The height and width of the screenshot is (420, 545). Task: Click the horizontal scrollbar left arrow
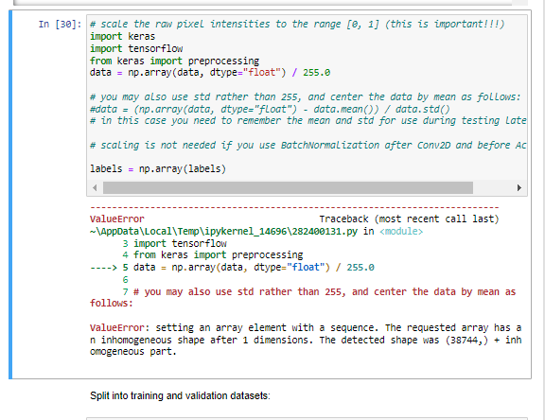click(95, 188)
